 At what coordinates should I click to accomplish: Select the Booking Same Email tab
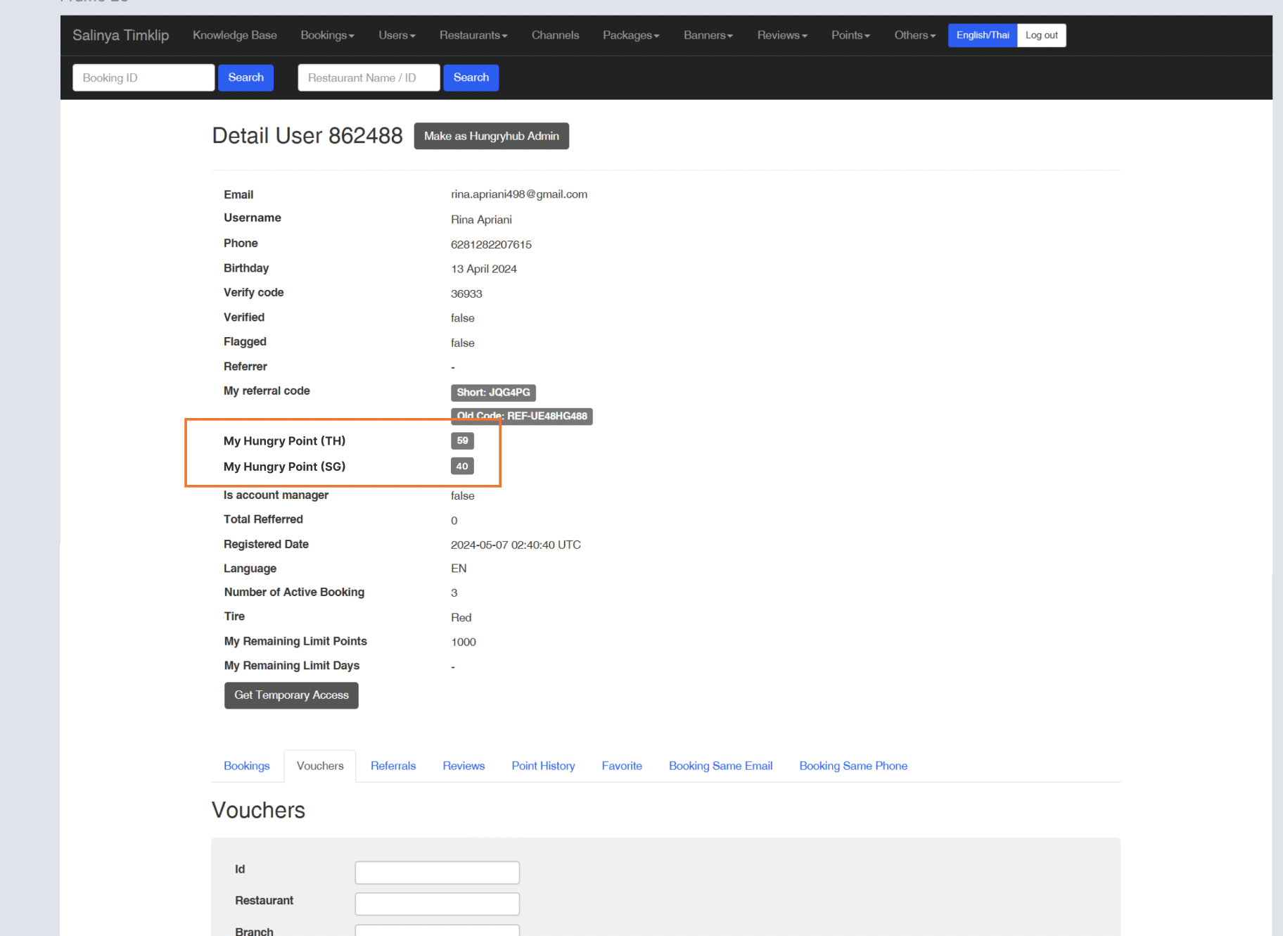[x=720, y=766]
